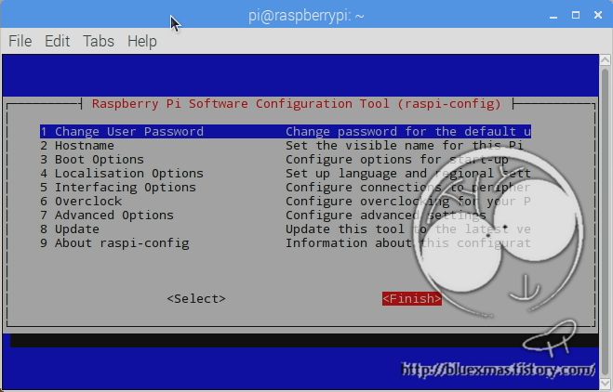Click the terminal vertical scrollbar track

(x=606, y=221)
